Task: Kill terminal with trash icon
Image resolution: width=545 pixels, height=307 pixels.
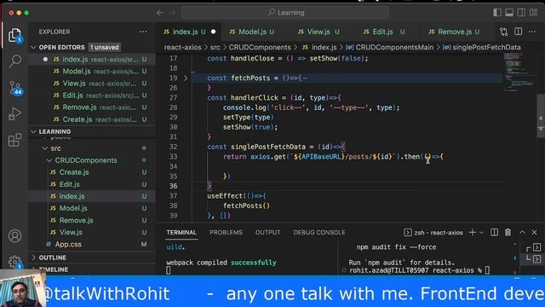Action: point(508,232)
